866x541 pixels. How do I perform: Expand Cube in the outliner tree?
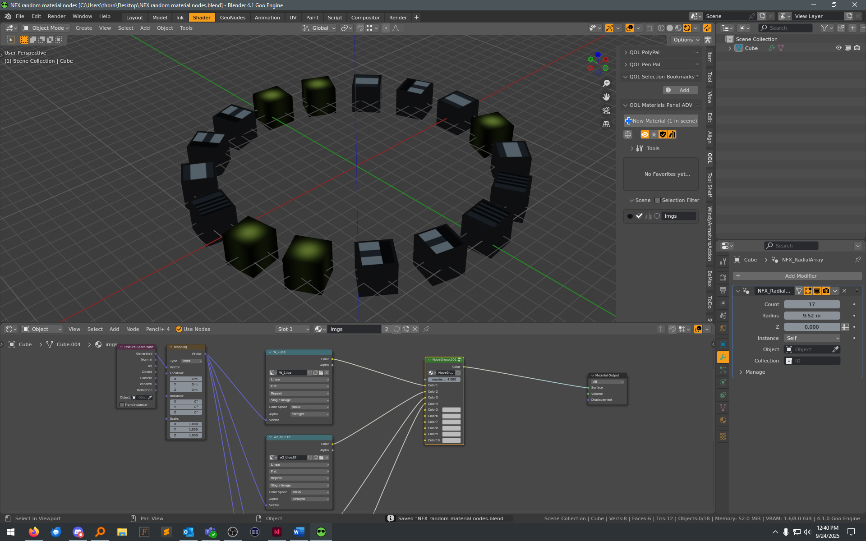tap(730, 48)
